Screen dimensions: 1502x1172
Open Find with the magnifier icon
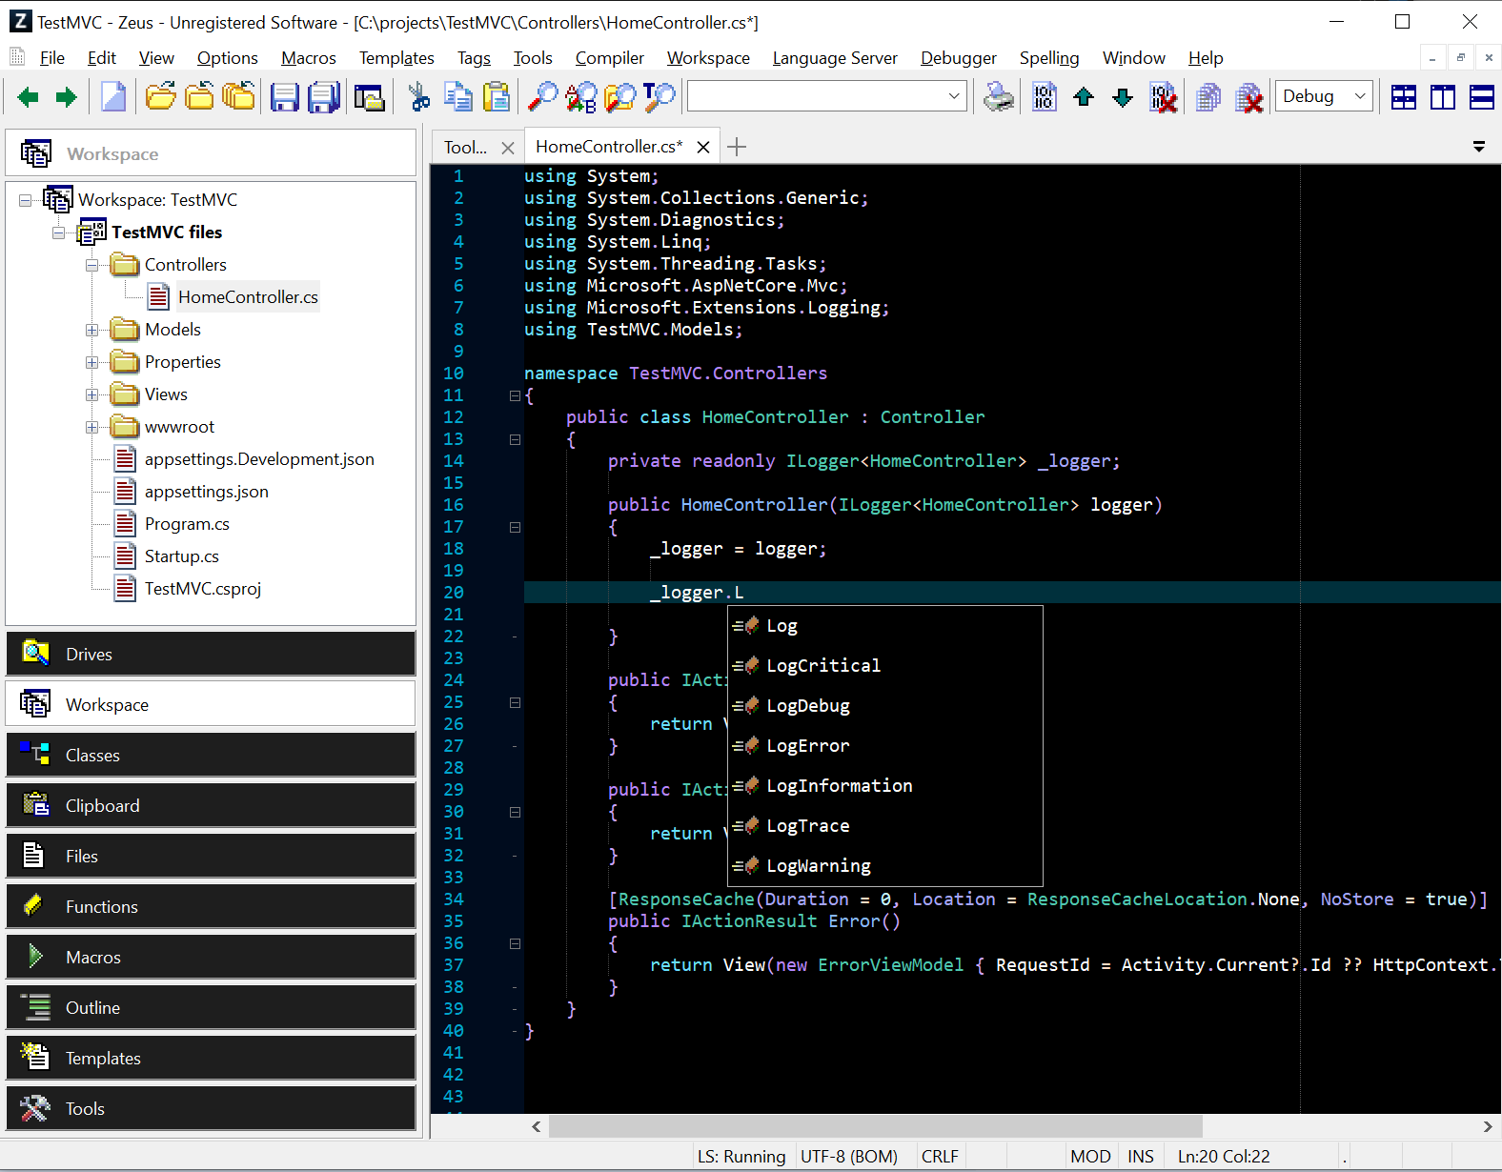pos(542,97)
